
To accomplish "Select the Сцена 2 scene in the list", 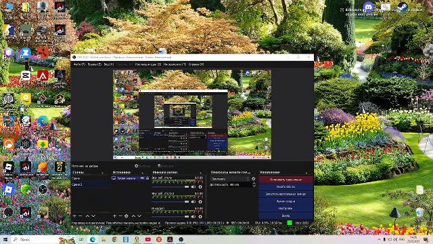I will [90, 184].
